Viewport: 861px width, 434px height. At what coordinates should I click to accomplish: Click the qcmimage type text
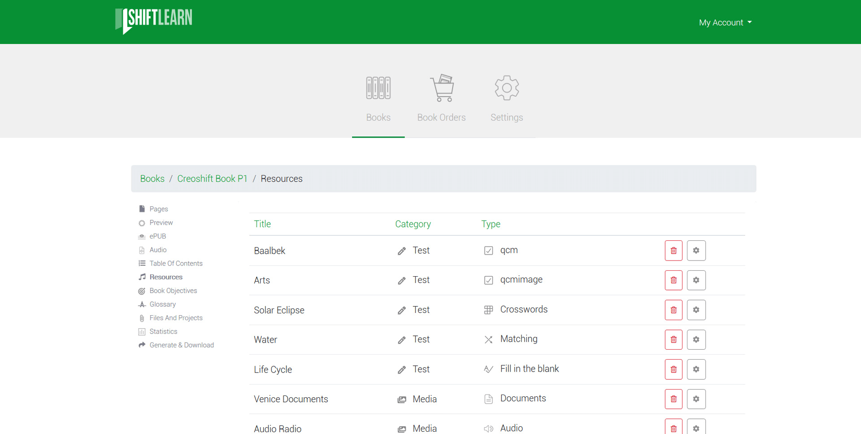point(521,280)
